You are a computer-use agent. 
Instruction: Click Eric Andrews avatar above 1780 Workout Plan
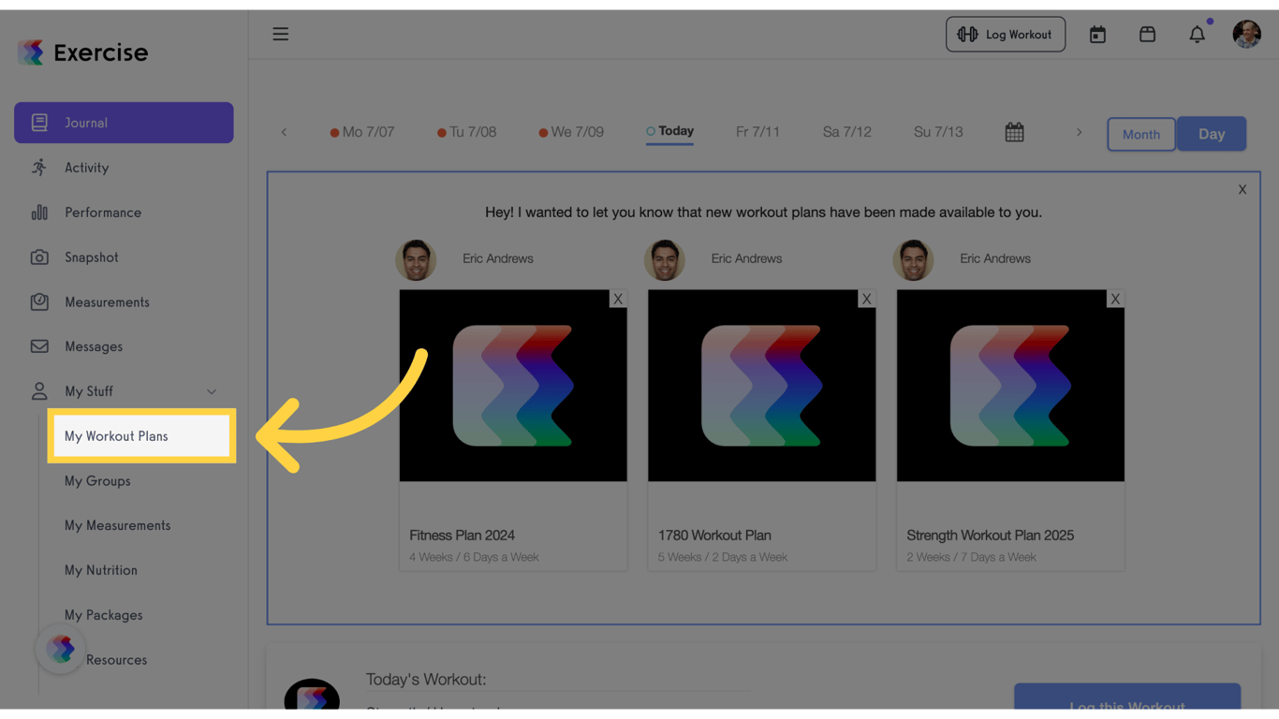665,259
